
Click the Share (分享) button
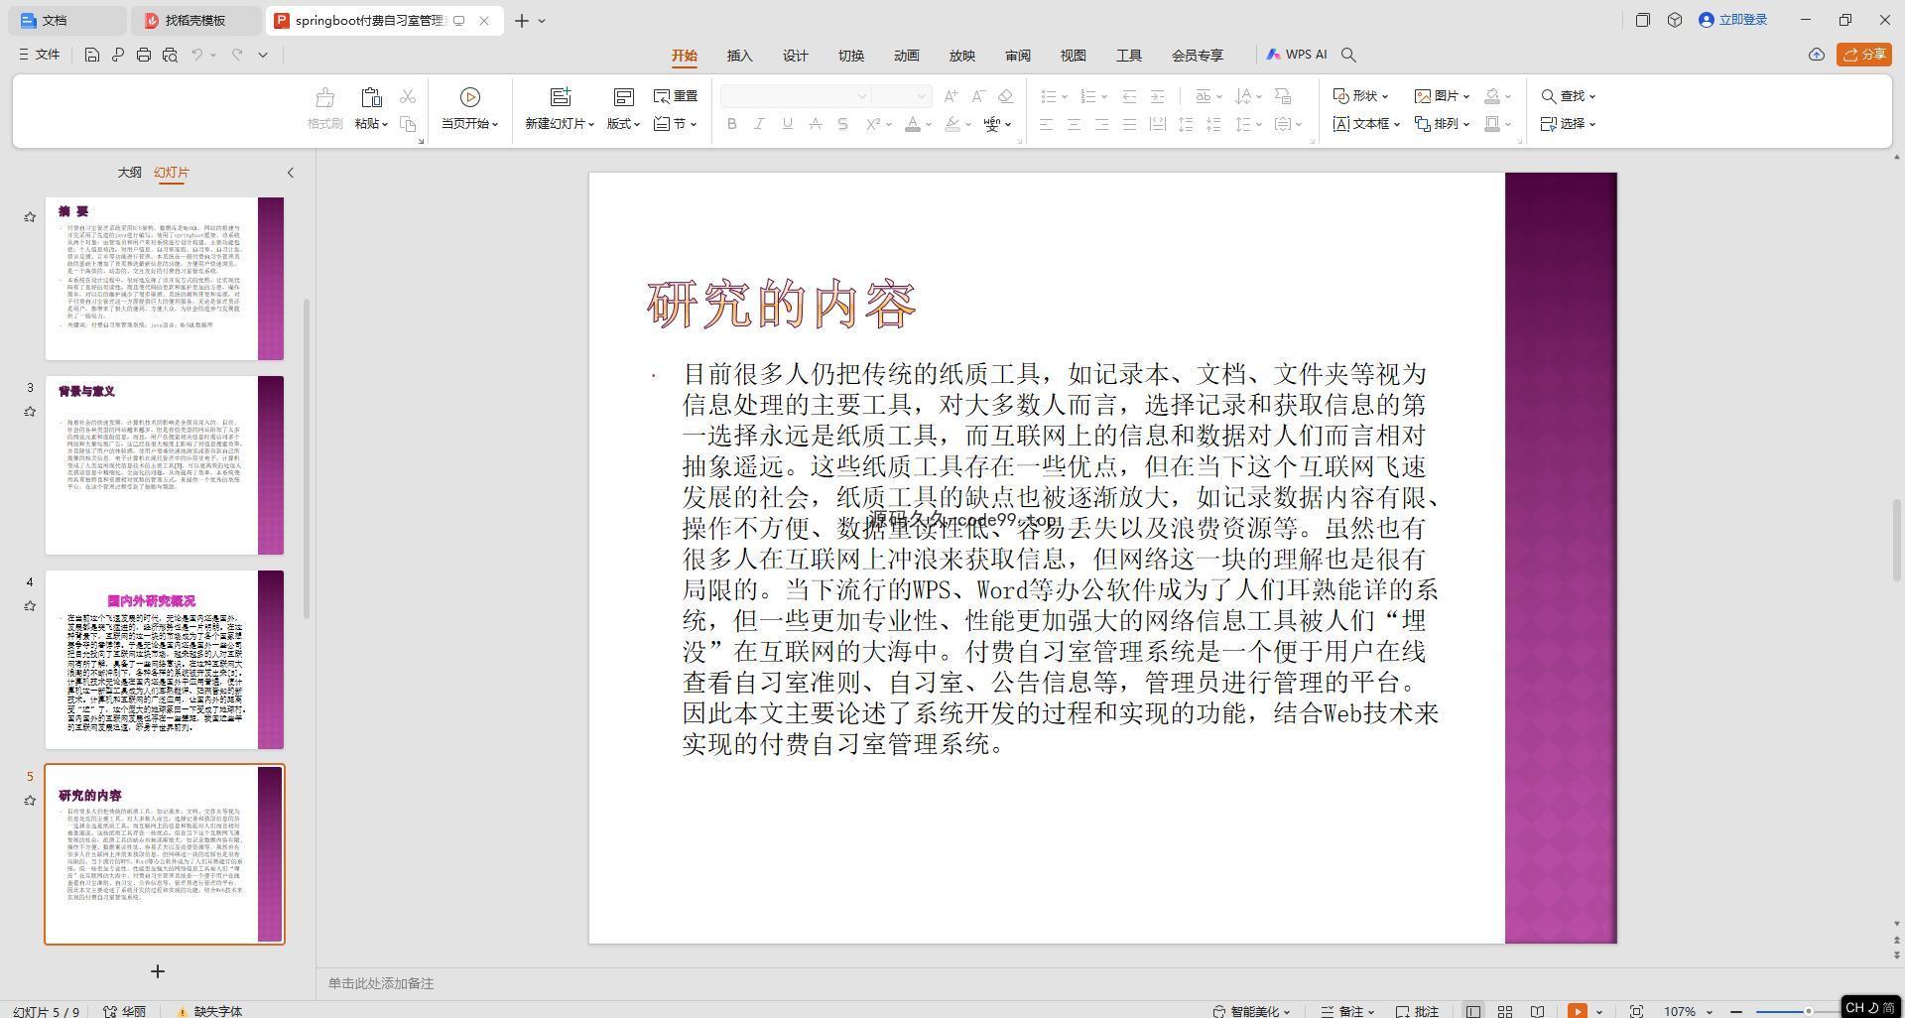tap(1863, 55)
